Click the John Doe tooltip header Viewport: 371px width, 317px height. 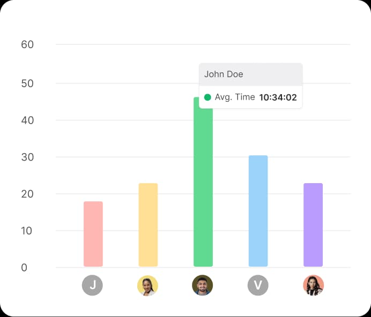(250, 74)
